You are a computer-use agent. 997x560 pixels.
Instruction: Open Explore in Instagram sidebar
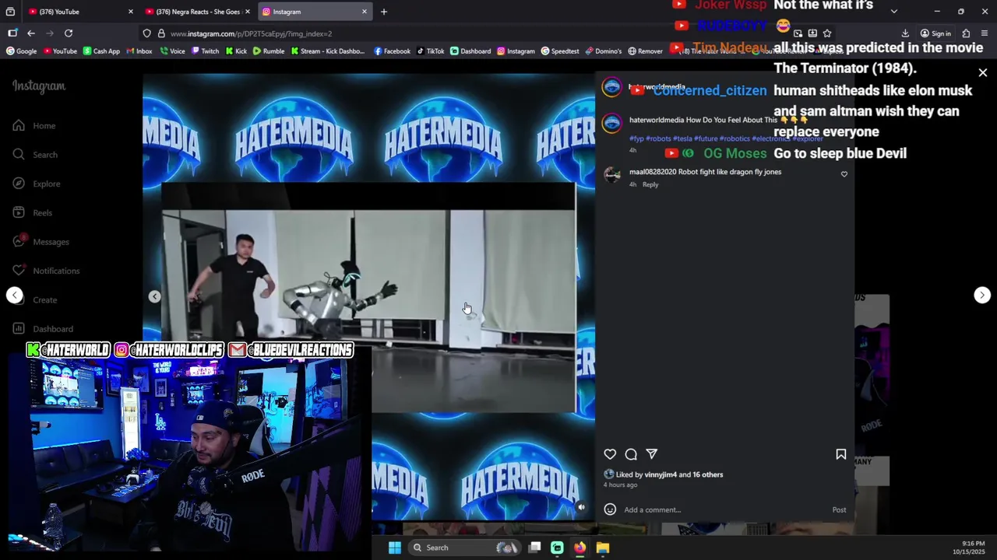(x=36, y=184)
